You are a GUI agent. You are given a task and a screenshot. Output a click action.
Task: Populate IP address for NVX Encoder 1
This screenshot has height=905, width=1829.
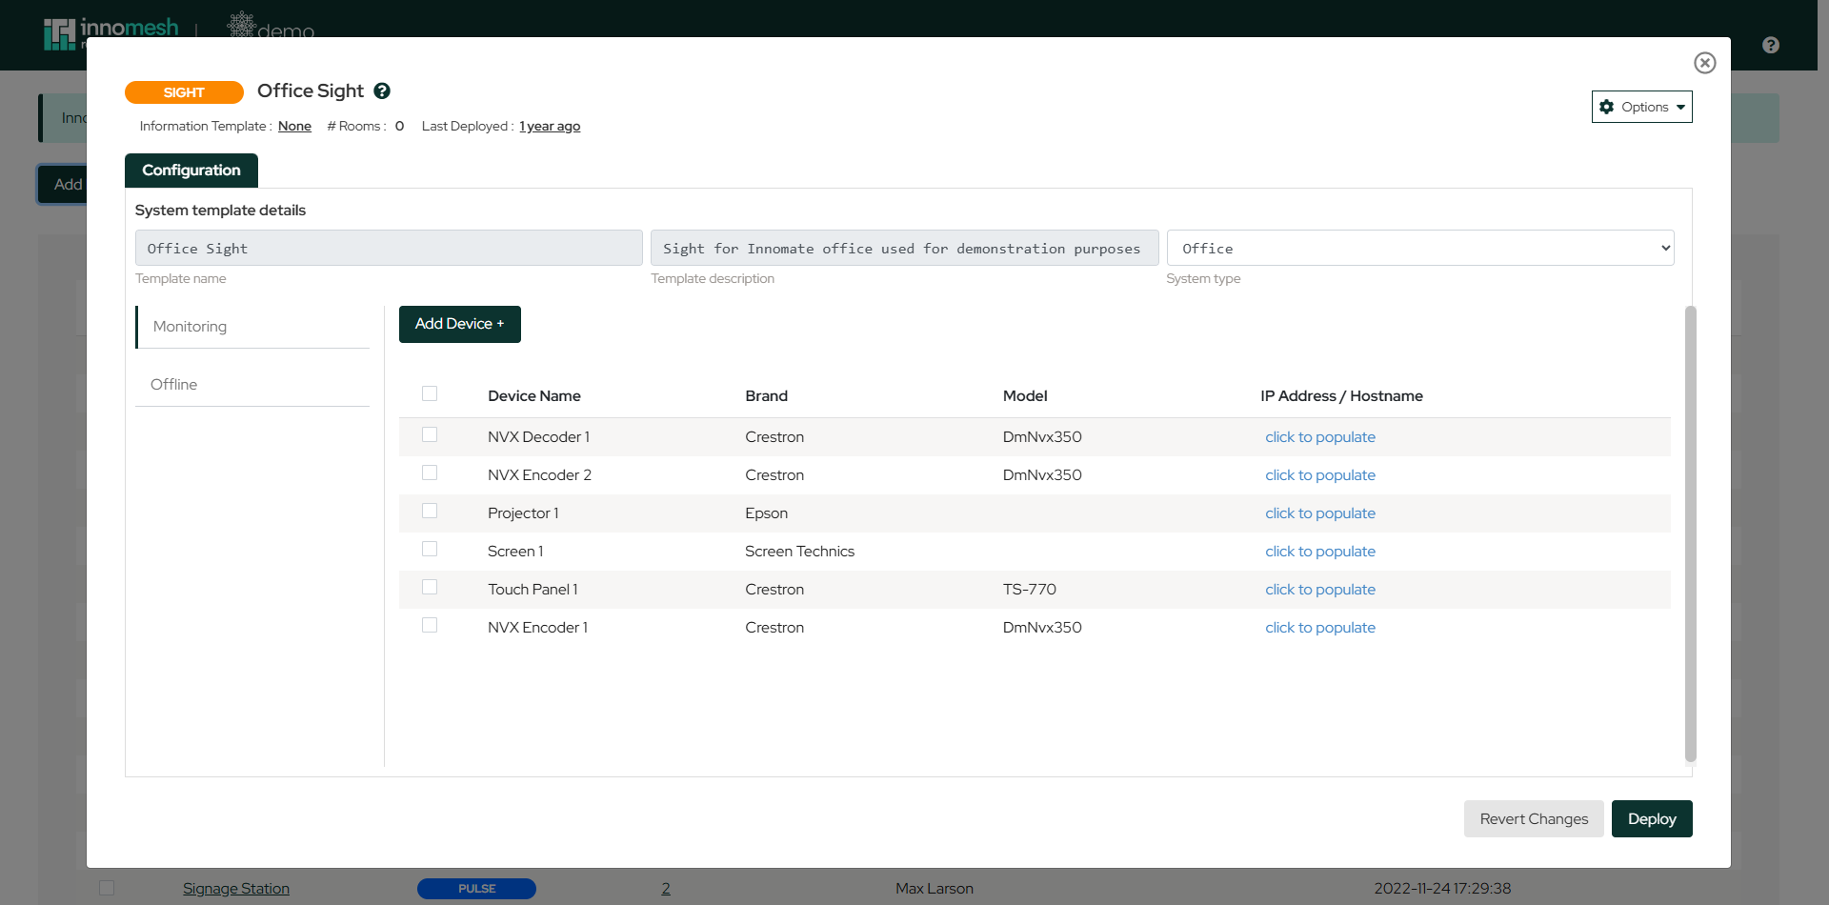(1320, 628)
